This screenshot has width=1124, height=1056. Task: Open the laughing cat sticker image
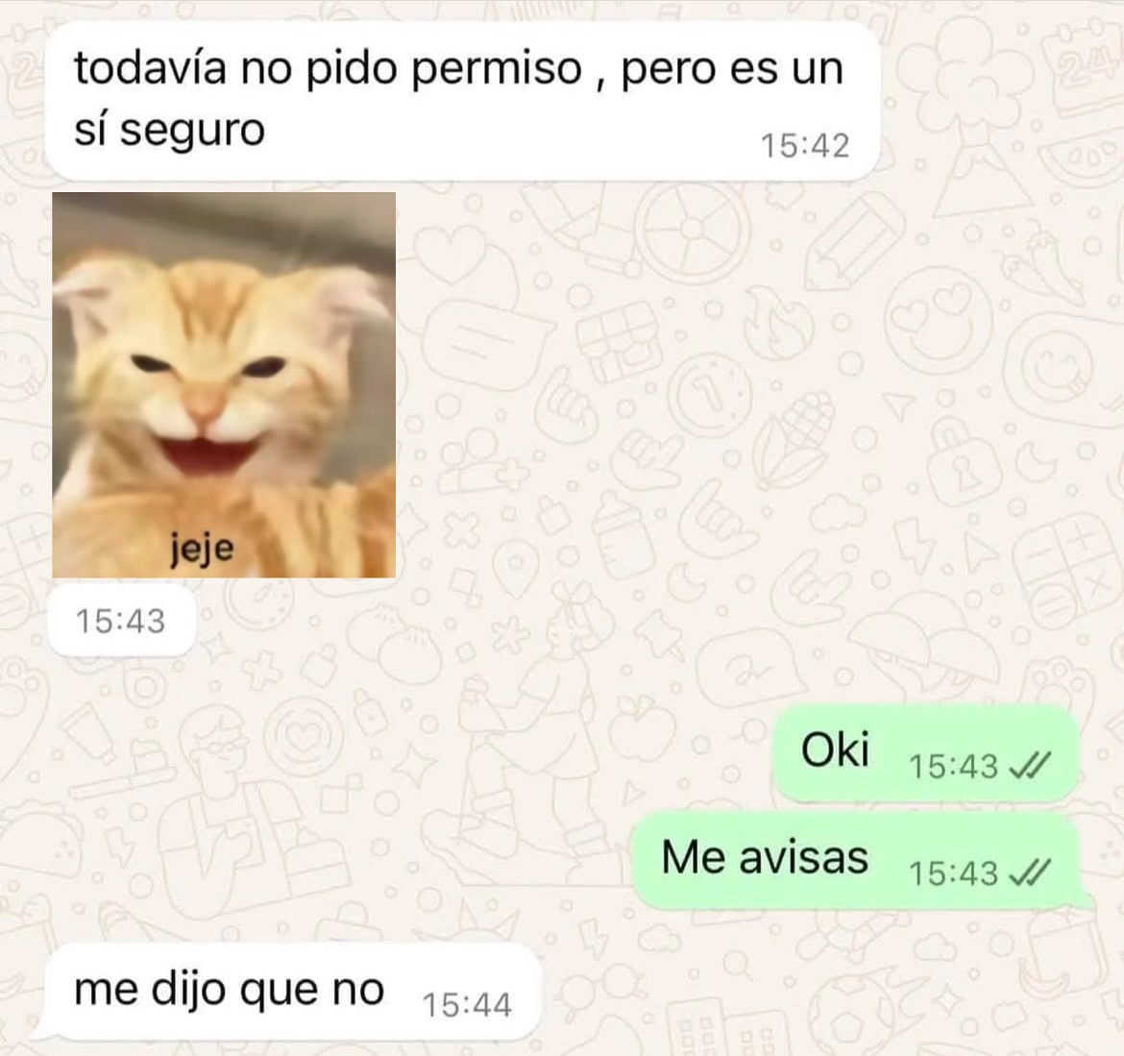tap(224, 385)
